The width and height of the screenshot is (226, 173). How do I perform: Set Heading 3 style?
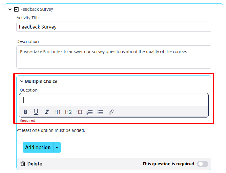[x=79, y=112]
